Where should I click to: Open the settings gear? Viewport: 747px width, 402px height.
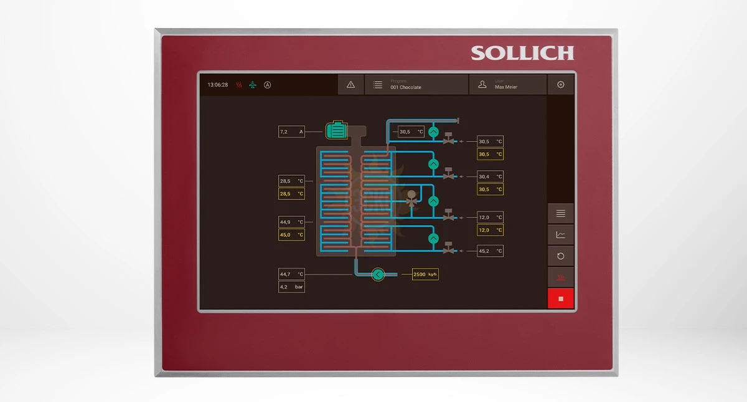pos(561,85)
